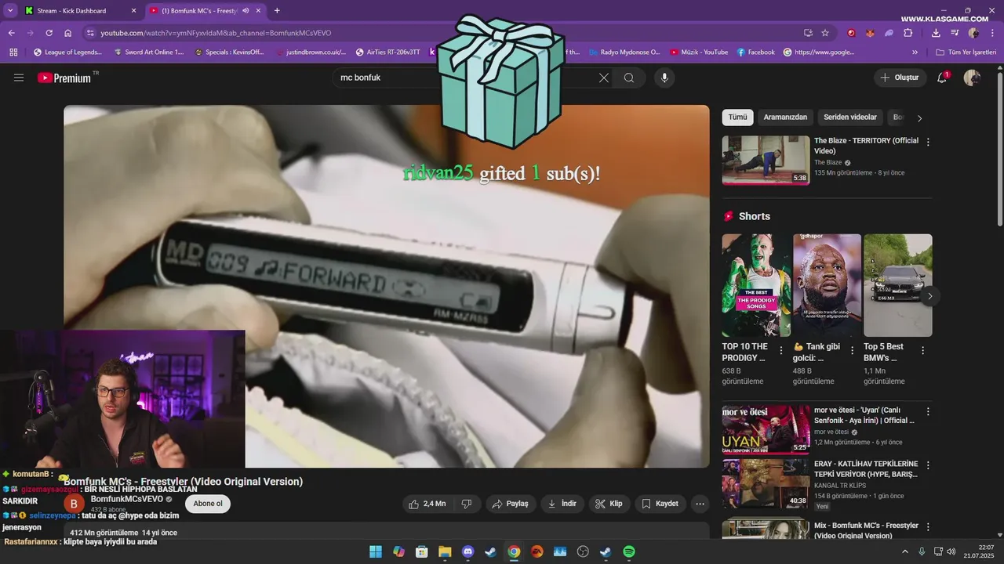Open options for Top 5 Best BMW's short
Image resolution: width=1004 pixels, height=564 pixels.
[922, 351]
